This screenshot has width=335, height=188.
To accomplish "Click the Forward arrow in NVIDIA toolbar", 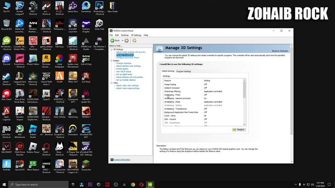I will pos(127,41).
